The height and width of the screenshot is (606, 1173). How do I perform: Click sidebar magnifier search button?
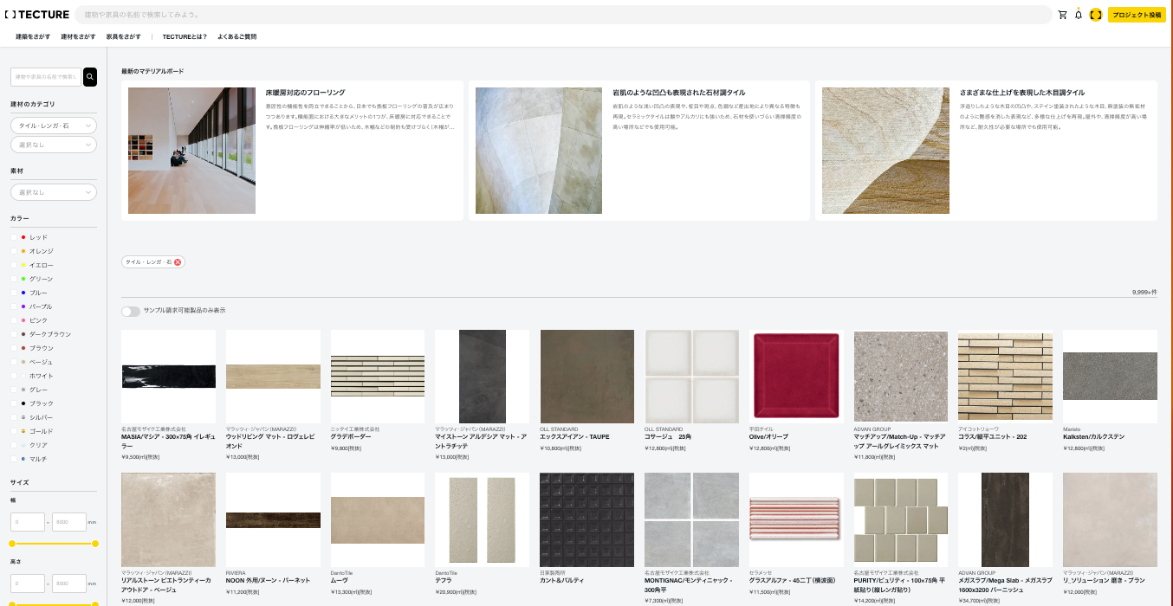tap(90, 77)
